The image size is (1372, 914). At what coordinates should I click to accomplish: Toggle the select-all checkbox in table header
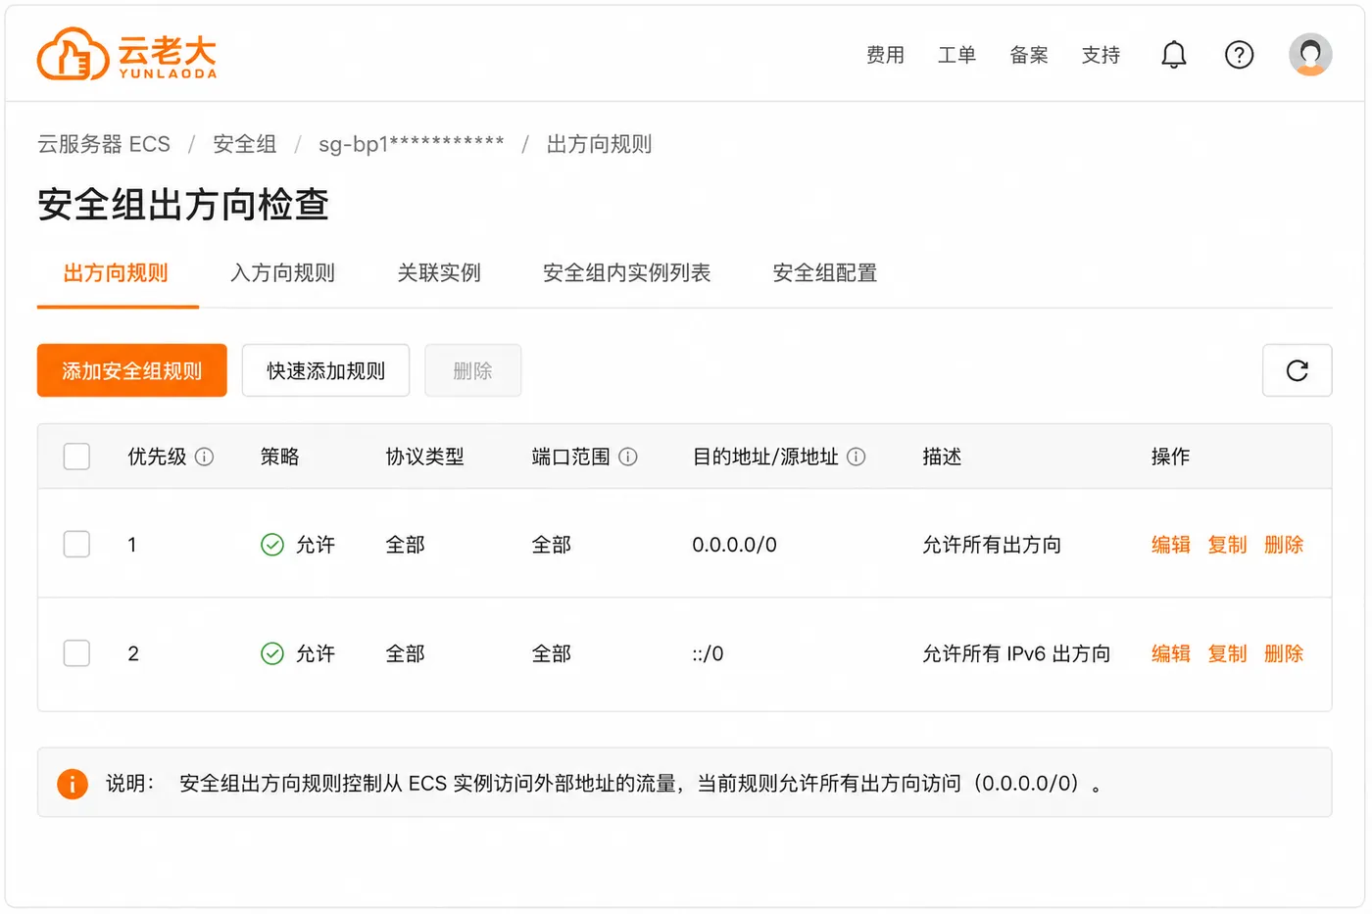(x=76, y=457)
